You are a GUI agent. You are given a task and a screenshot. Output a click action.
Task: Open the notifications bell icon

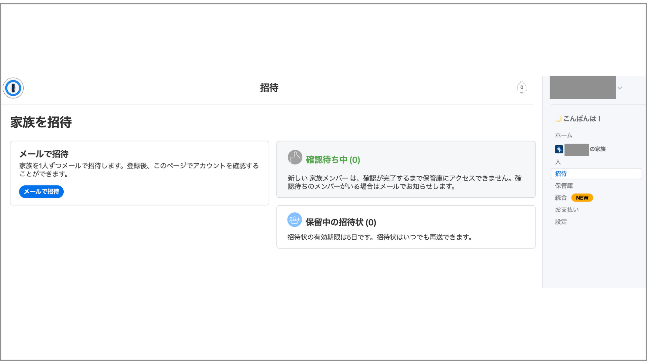(522, 87)
